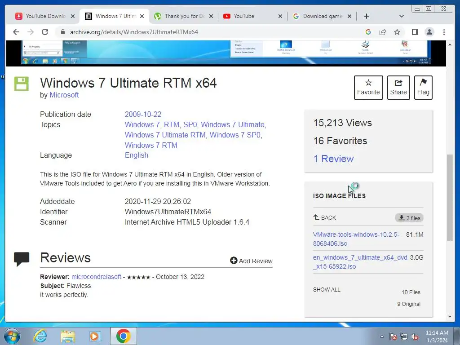Open a new tab with plus button
Viewport: 460px width, 345px height.
pyautogui.click(x=367, y=16)
